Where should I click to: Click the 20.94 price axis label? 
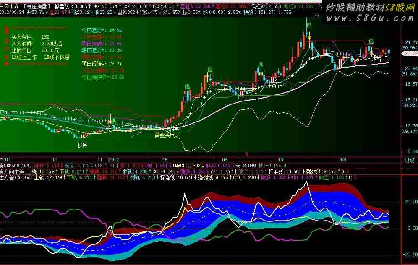tap(411, 68)
